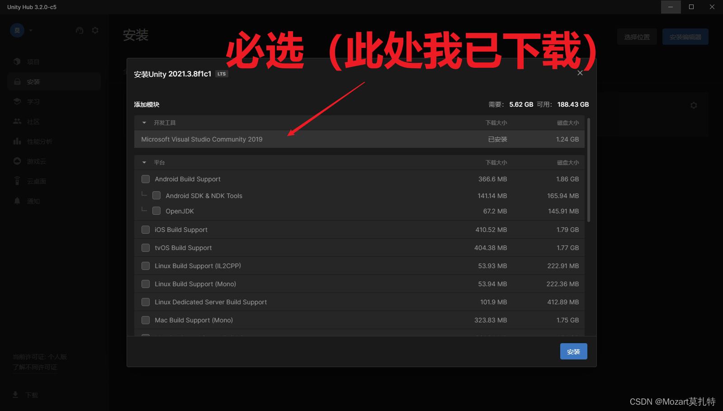The width and height of the screenshot is (723, 411).
Task: Click the 101.9 MB download size value
Action: (494, 302)
